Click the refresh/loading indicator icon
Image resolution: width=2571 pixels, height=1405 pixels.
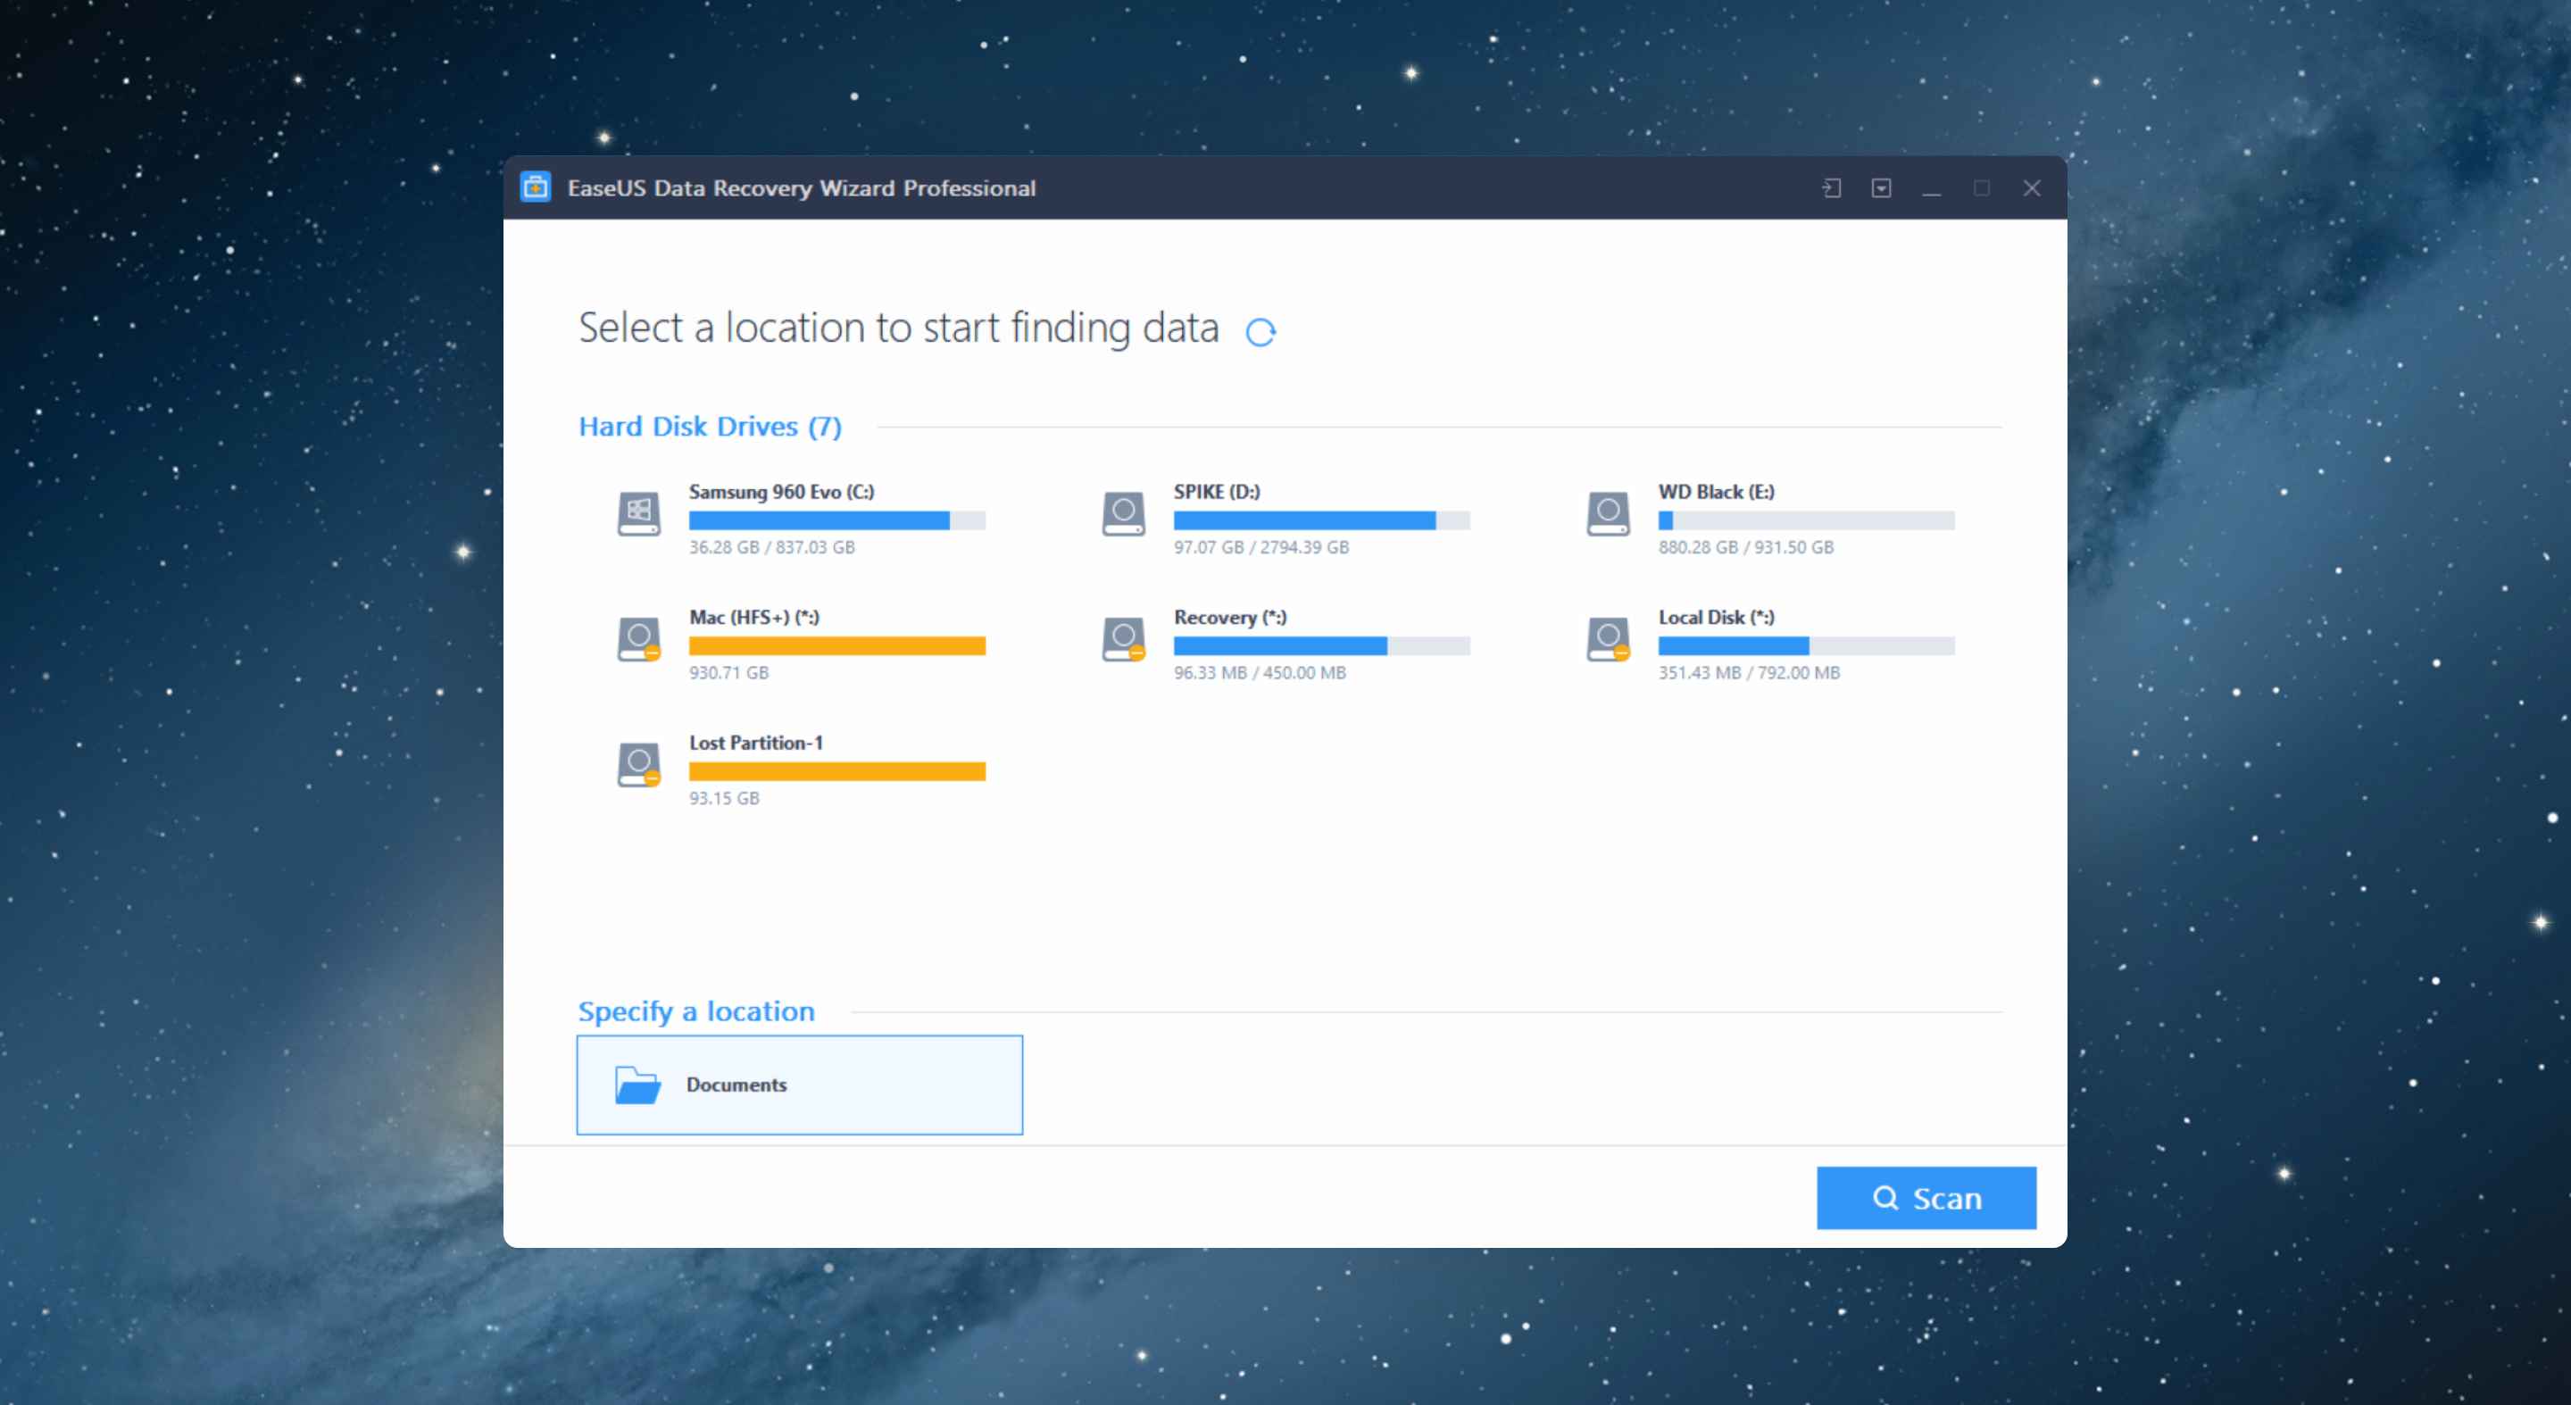pos(1260,327)
